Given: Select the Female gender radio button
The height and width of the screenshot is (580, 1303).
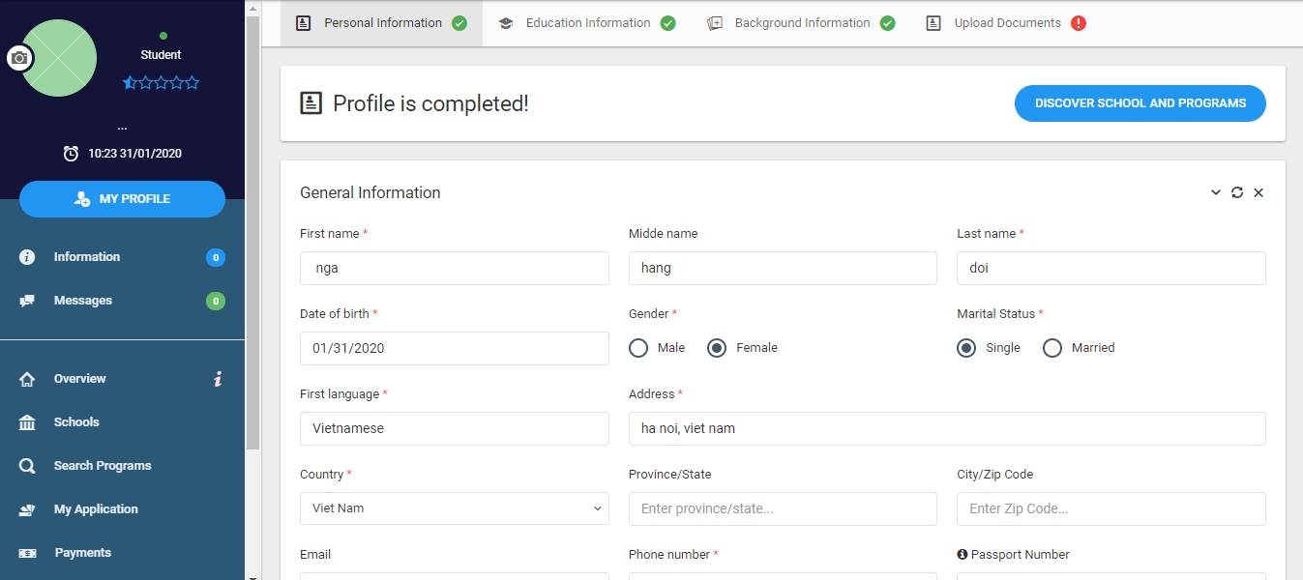Looking at the screenshot, I should point(717,348).
